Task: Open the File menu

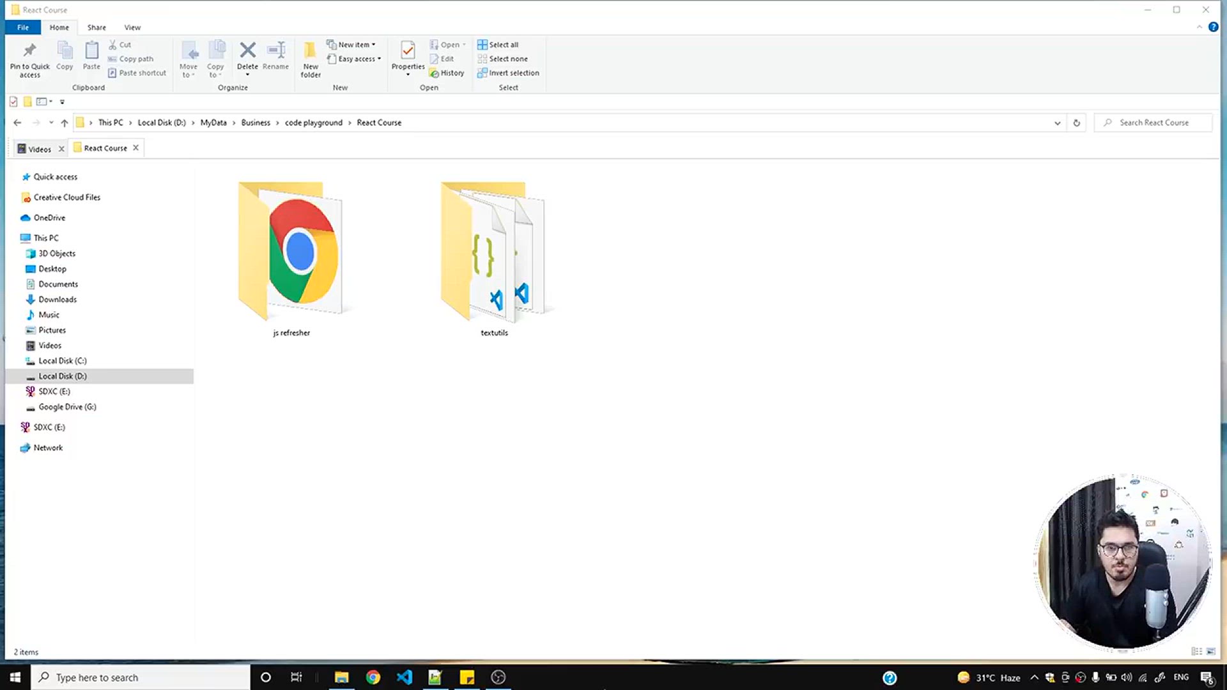Action: 23,27
